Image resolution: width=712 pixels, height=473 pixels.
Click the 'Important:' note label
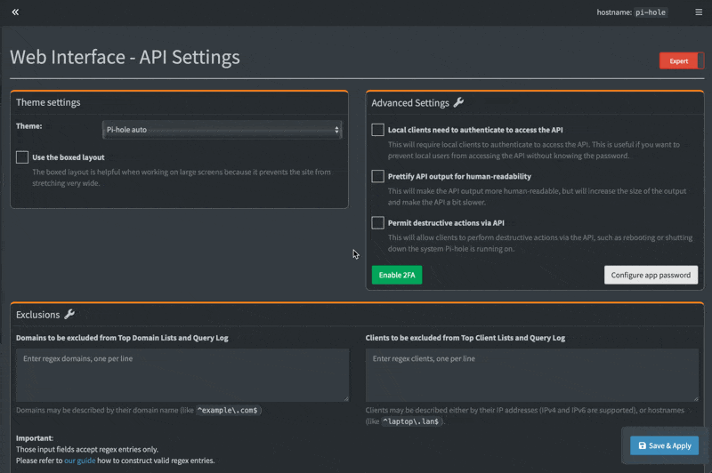pyautogui.click(x=35, y=438)
